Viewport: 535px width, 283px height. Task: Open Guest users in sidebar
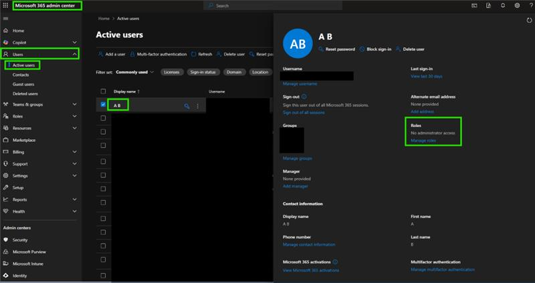[x=23, y=84]
